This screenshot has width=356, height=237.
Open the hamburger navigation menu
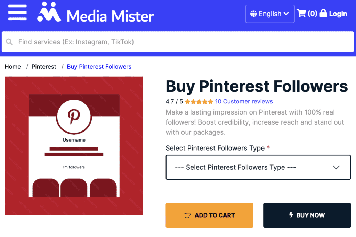[17, 13]
